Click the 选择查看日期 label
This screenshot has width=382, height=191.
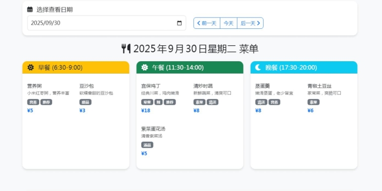click(55, 10)
